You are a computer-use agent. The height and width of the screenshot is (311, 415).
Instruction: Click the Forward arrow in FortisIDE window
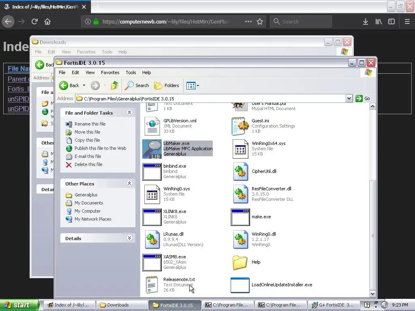[x=95, y=85]
